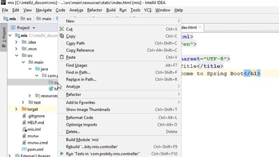Expand the resources folder node
Viewport: 279px width, 157px height.
(30, 96)
